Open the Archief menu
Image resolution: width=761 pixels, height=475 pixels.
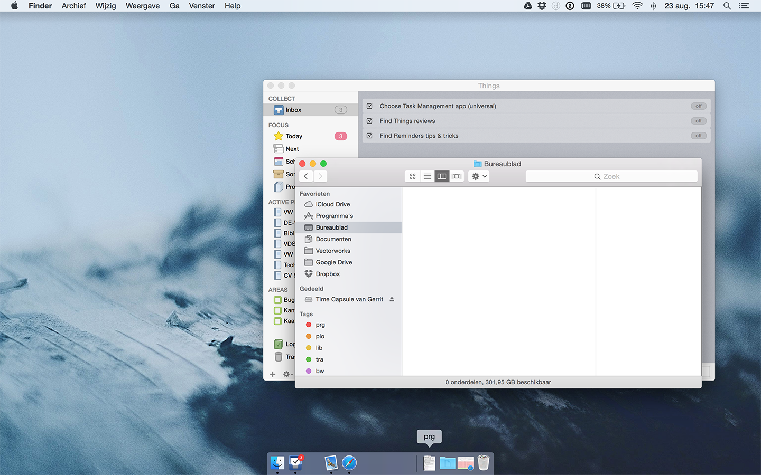pos(73,6)
